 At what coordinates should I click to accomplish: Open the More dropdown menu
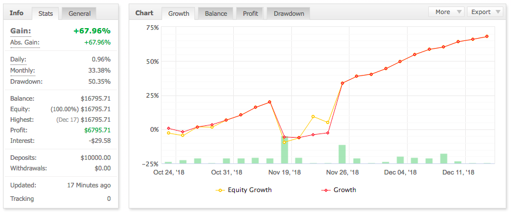pyautogui.click(x=446, y=12)
